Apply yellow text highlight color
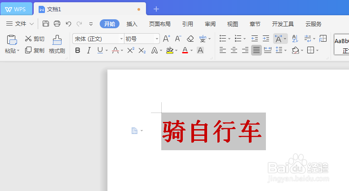349x191 pixels. (x=170, y=50)
